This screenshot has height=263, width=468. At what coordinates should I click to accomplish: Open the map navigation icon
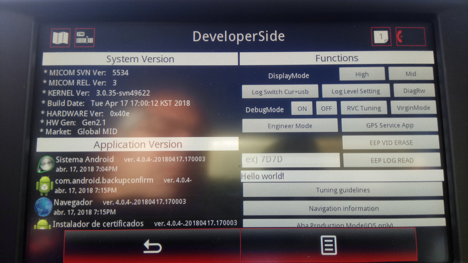(60, 38)
